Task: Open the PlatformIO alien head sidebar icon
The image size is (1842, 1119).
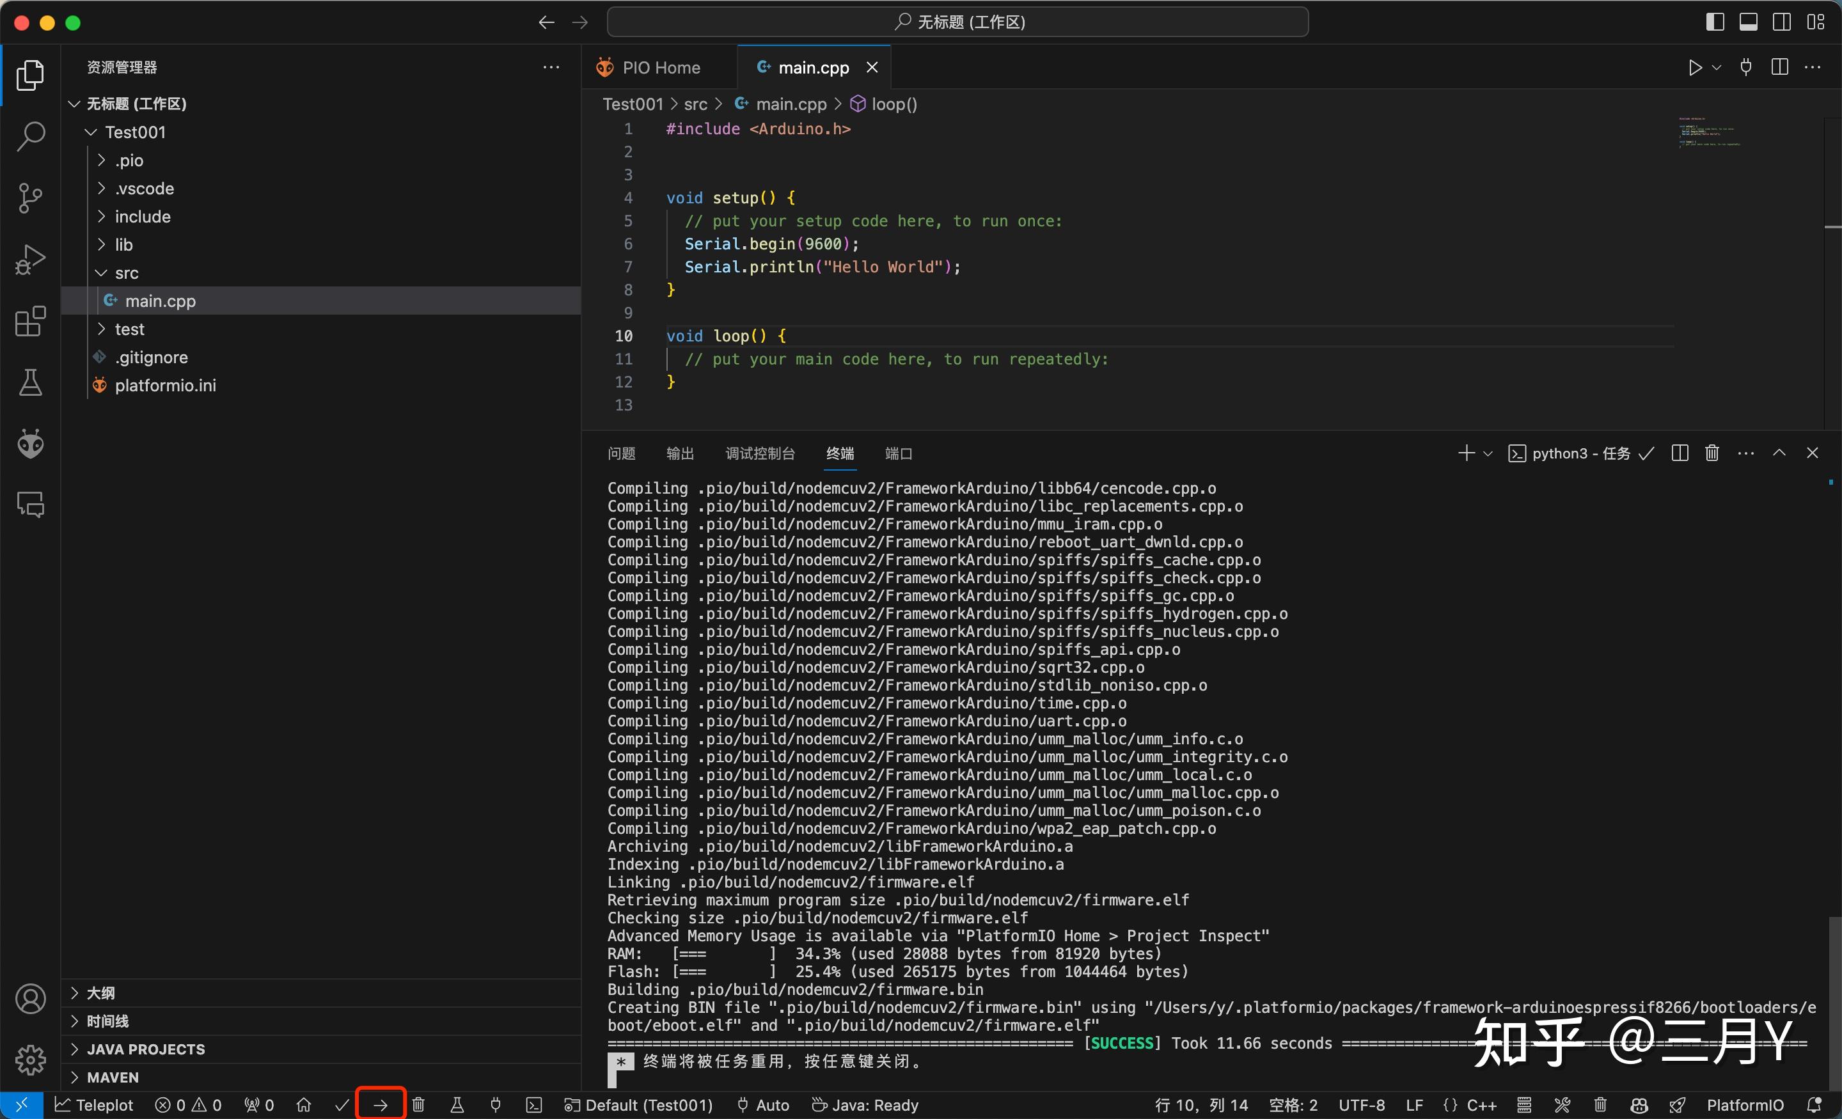Action: pos(31,444)
